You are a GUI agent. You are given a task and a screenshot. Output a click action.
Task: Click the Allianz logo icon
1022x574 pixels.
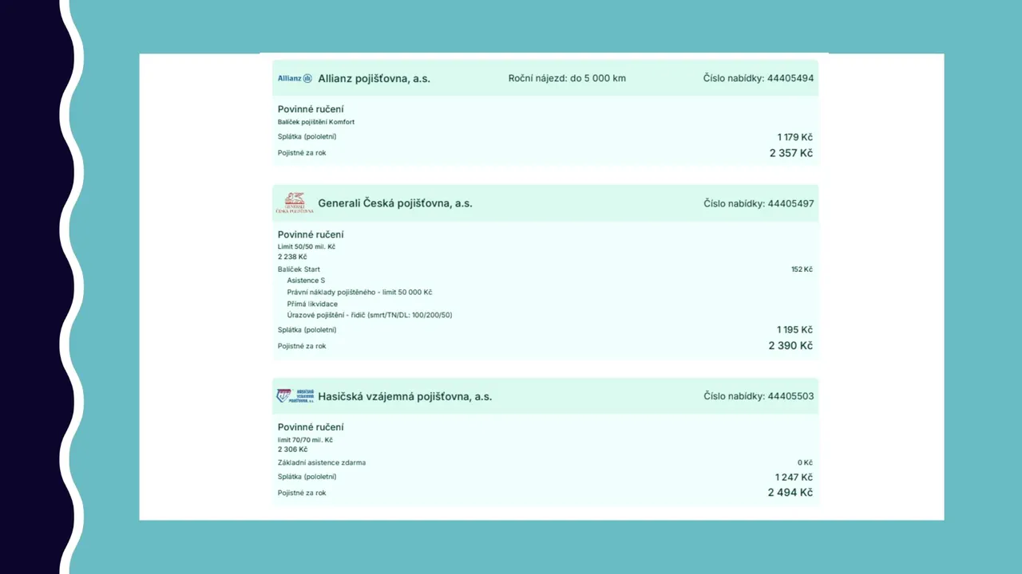coord(295,78)
